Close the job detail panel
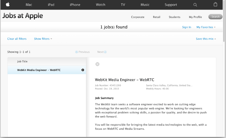This screenshot has width=226, height=138. pos(97,64)
